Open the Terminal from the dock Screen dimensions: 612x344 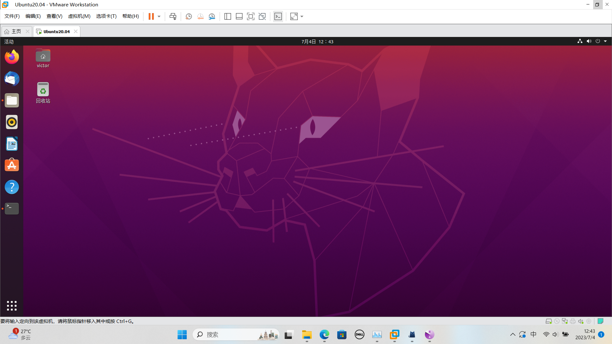point(12,209)
